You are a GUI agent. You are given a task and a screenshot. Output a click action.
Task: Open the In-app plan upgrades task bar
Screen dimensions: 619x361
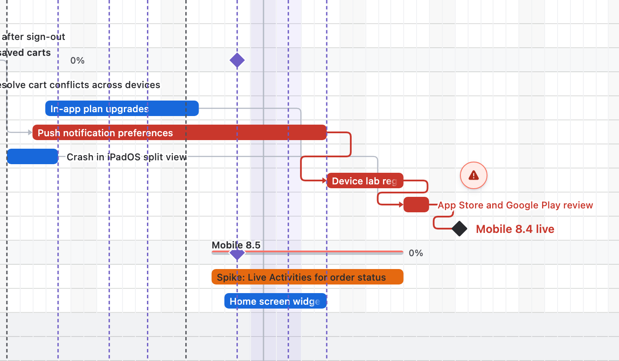tap(122, 108)
